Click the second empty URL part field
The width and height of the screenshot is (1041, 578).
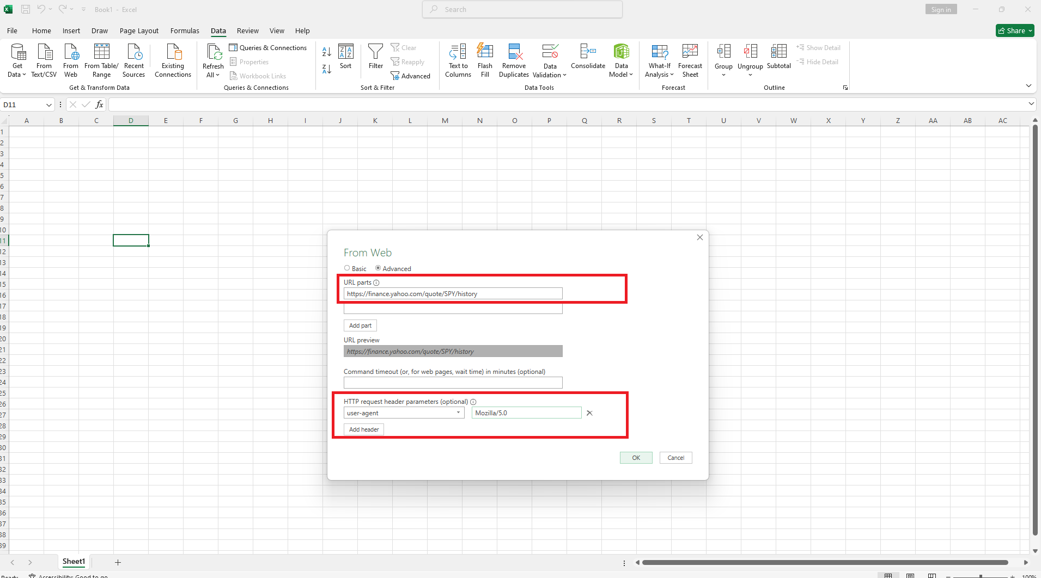(453, 309)
